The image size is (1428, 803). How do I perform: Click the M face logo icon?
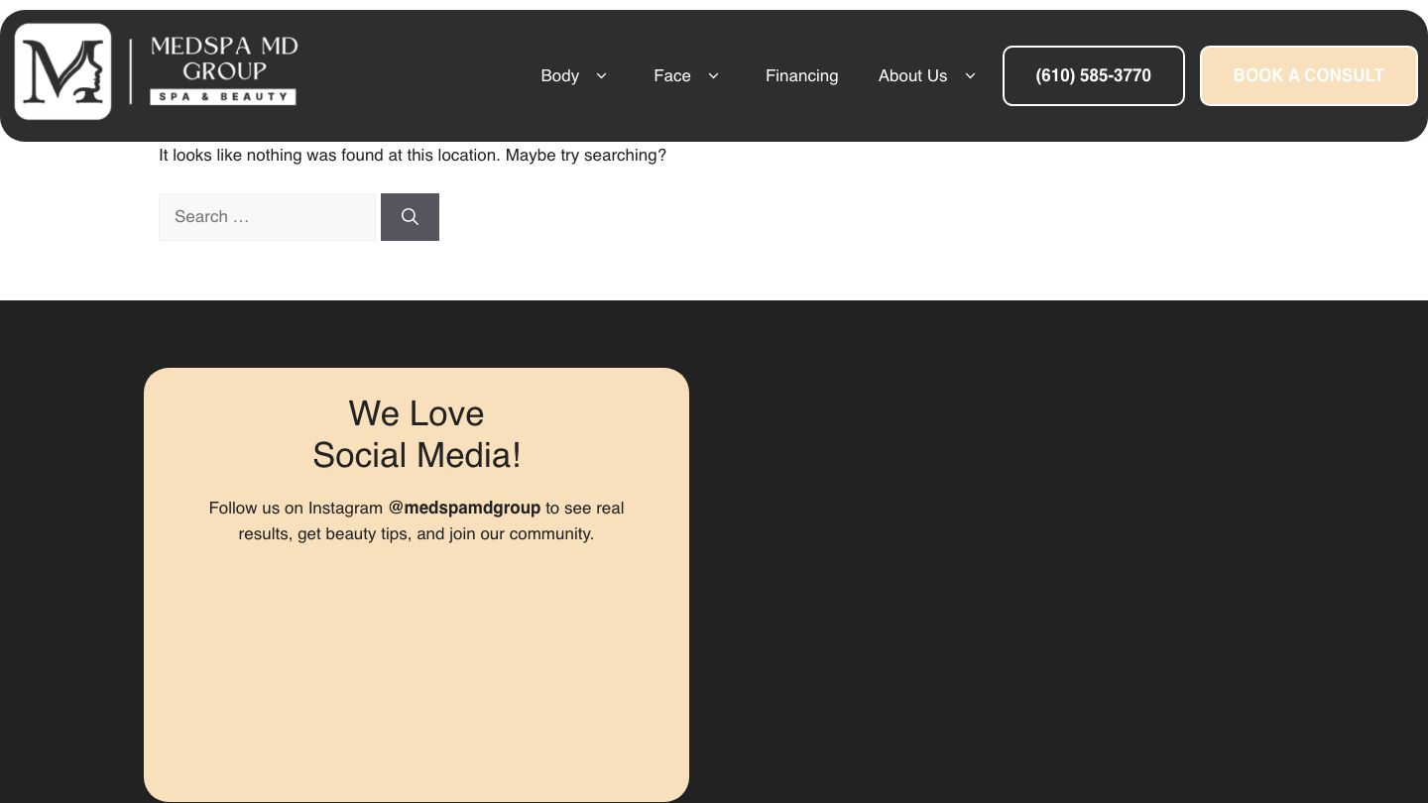point(62,71)
